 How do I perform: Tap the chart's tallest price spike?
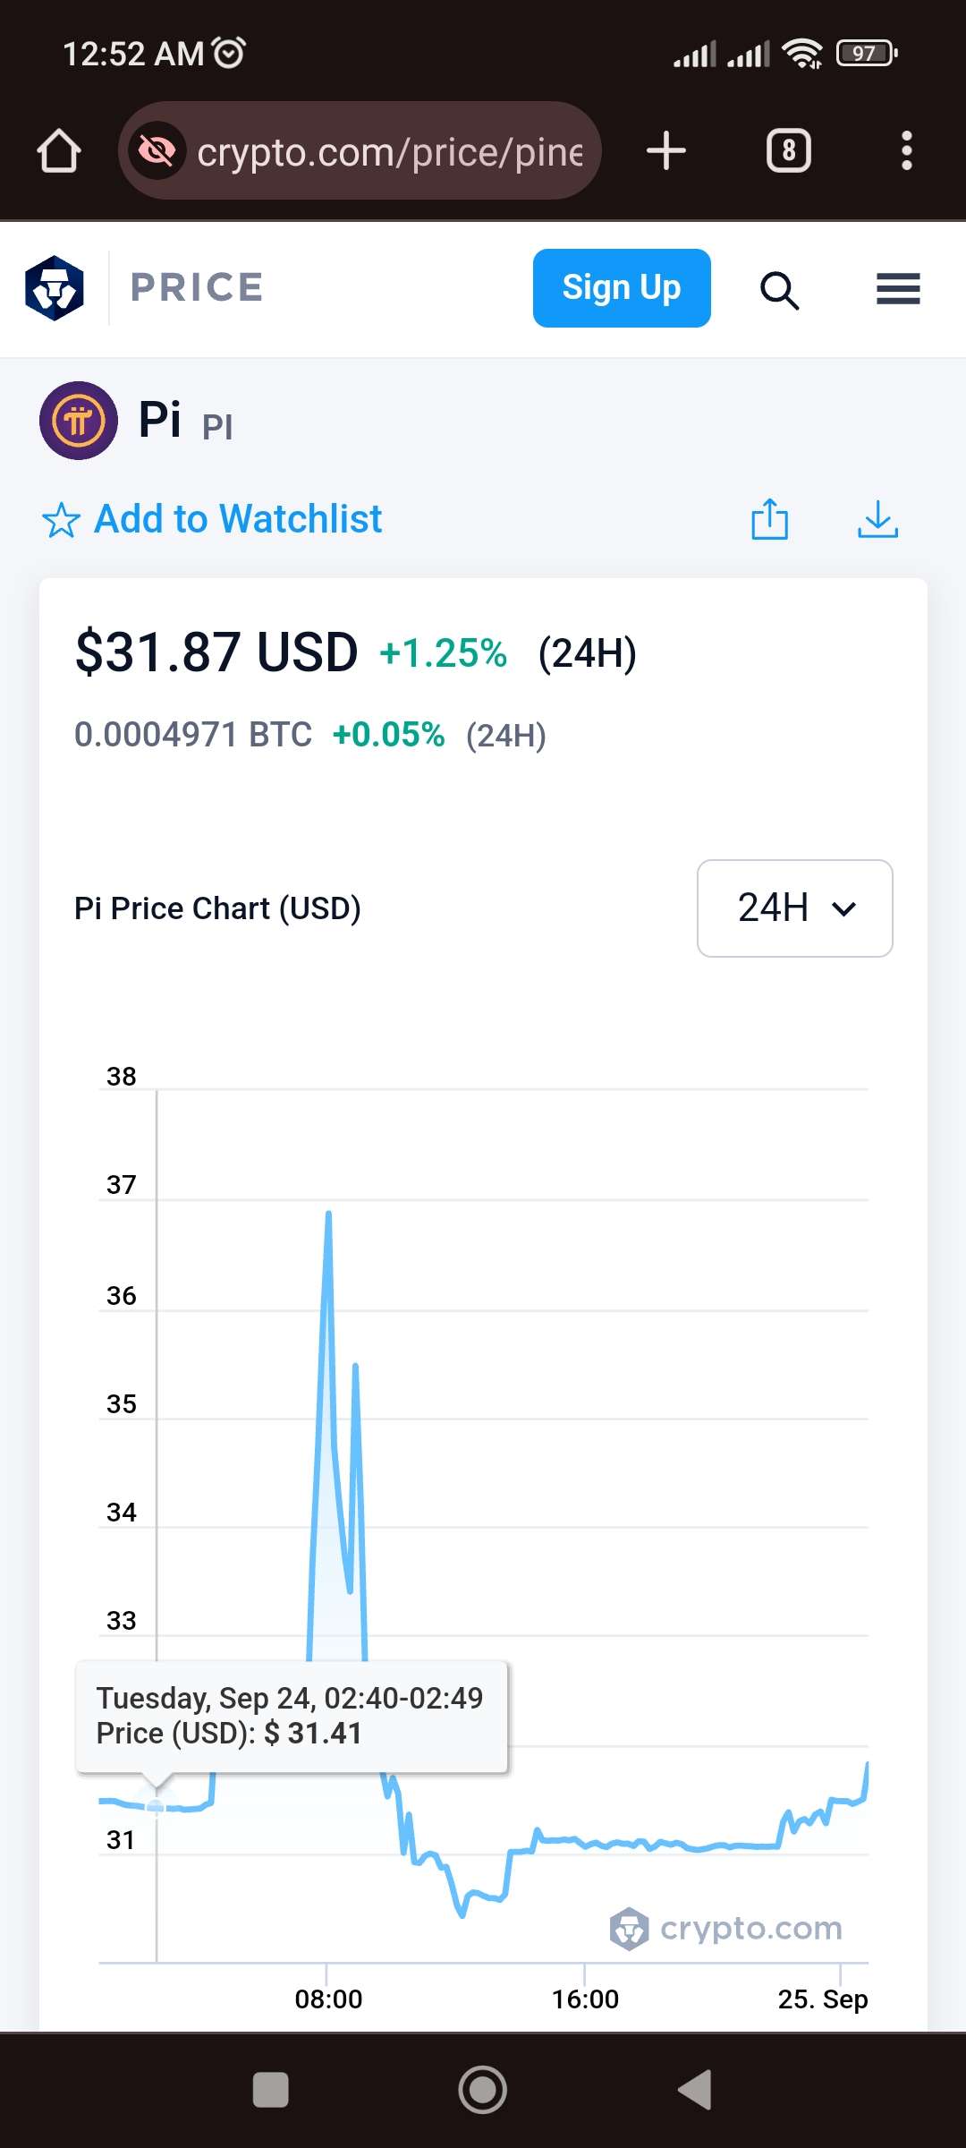click(328, 1215)
